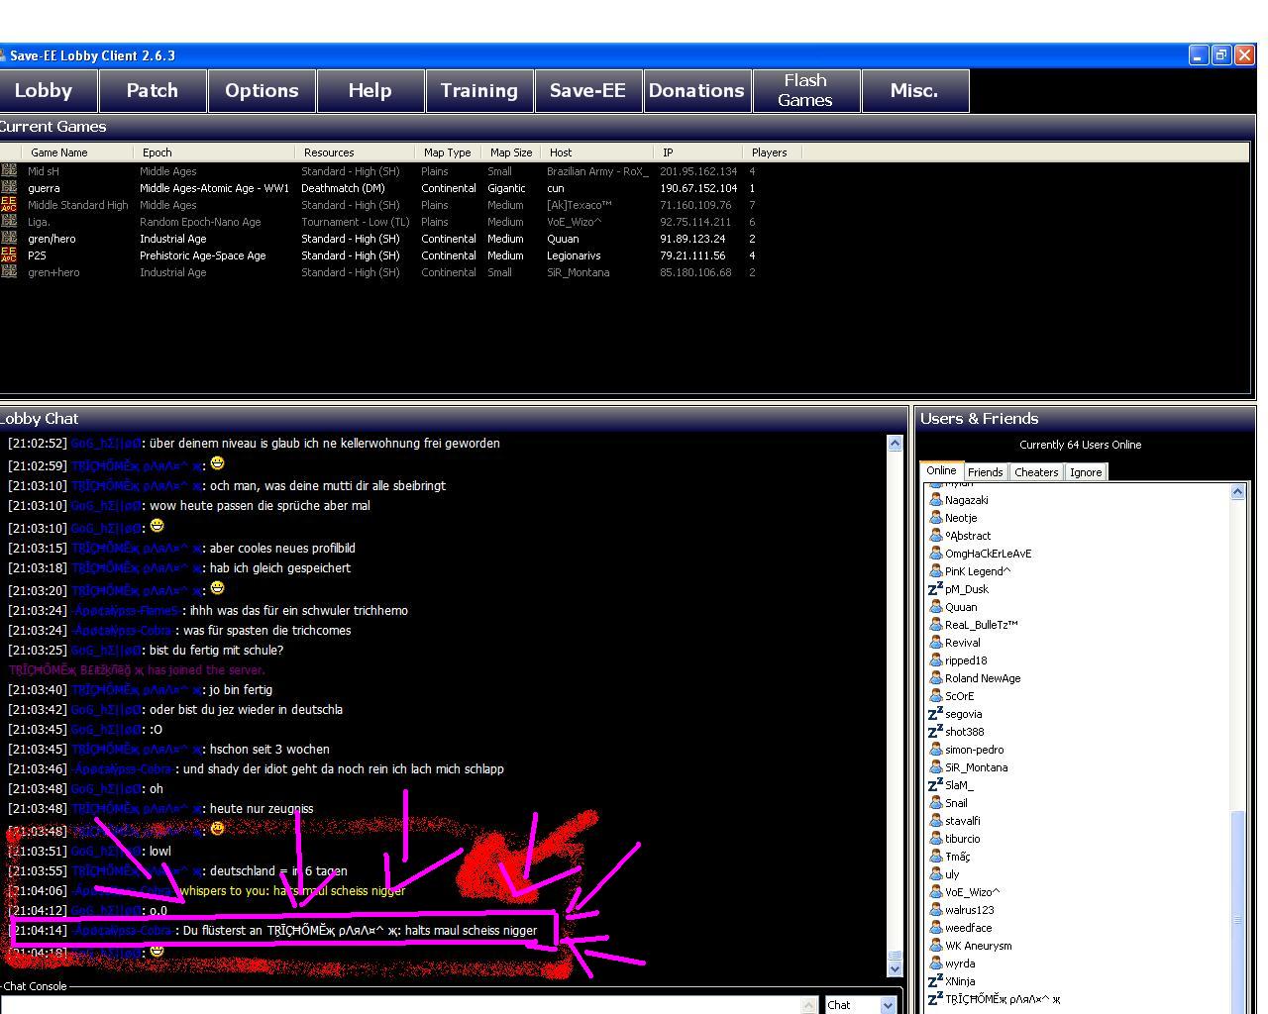Open the Options menu button
The width and height of the screenshot is (1268, 1014).
tap(262, 91)
